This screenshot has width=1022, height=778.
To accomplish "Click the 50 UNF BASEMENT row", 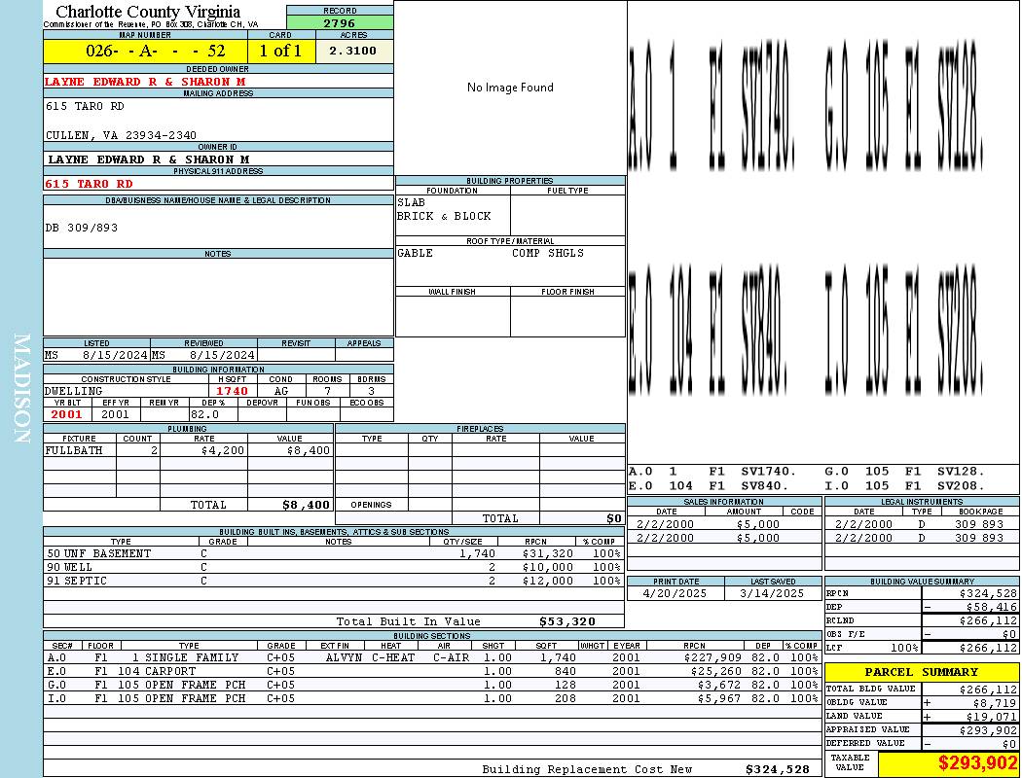I will [x=334, y=553].
